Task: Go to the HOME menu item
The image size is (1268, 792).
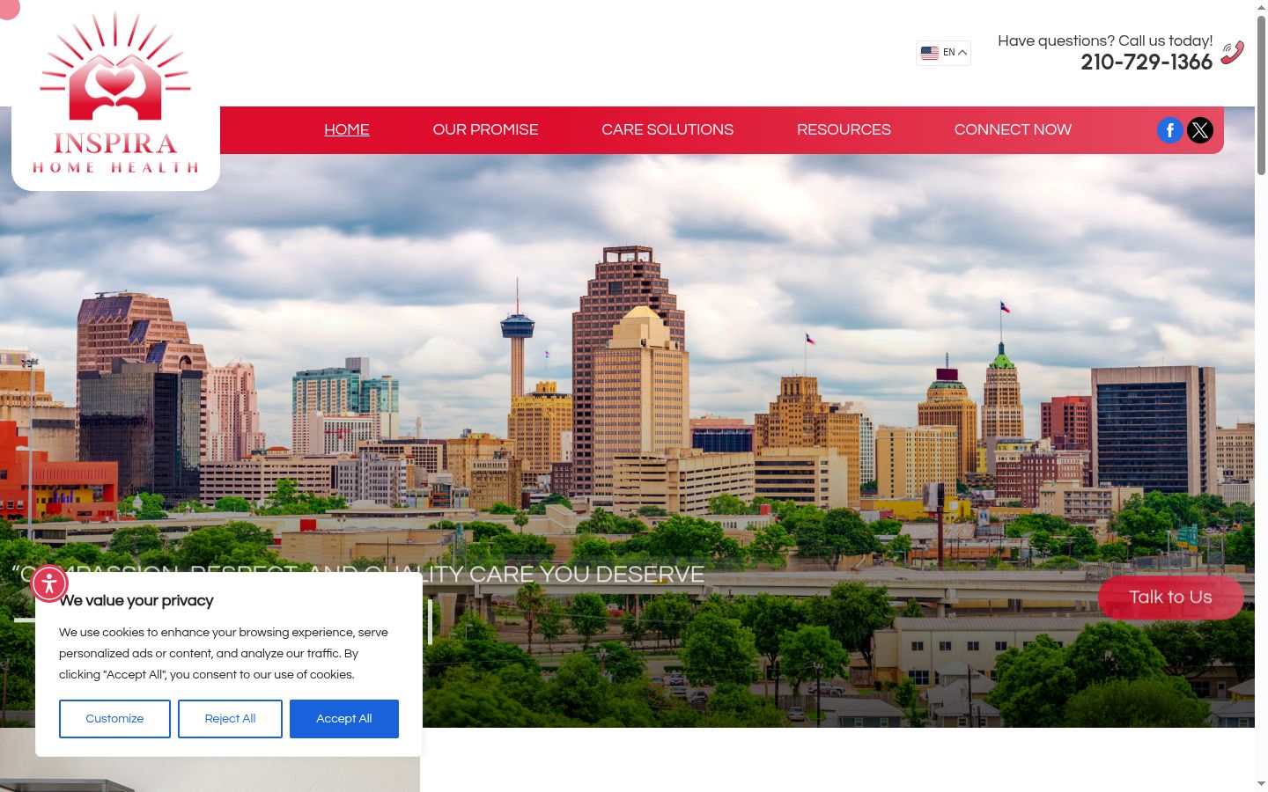Action: (x=347, y=129)
